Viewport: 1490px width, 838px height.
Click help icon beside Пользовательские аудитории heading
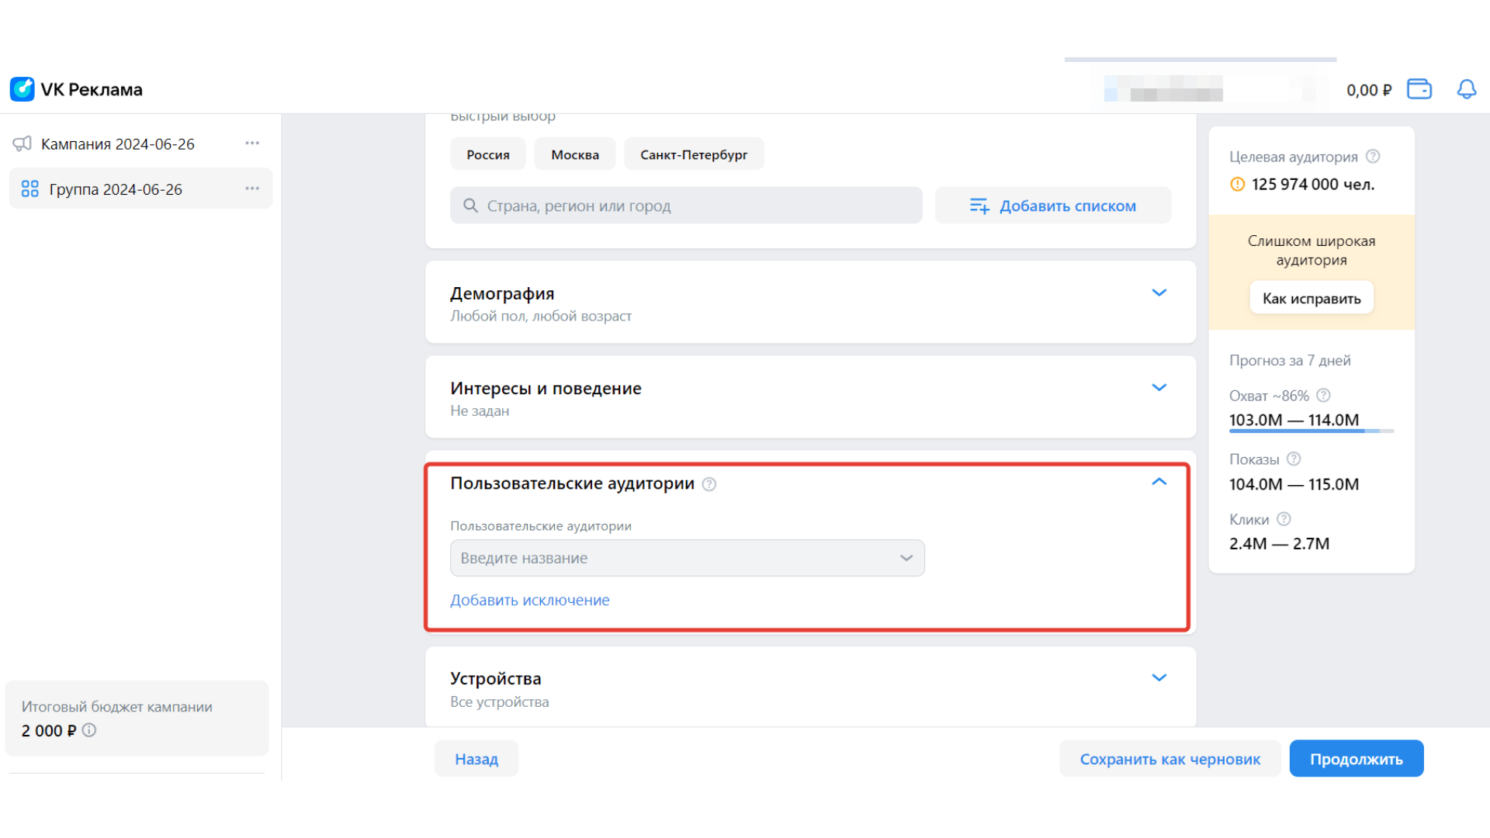(709, 484)
